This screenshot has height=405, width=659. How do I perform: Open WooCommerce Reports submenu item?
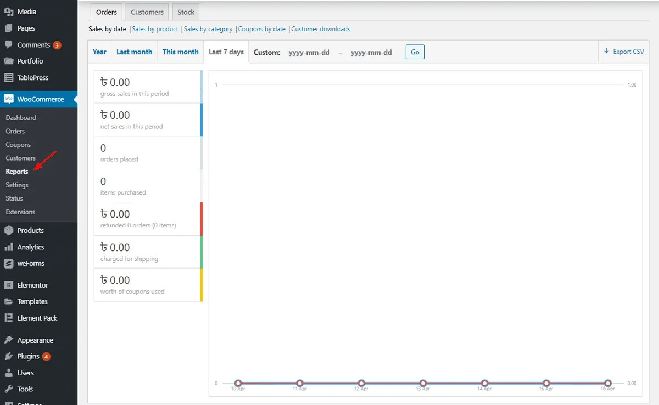point(17,172)
